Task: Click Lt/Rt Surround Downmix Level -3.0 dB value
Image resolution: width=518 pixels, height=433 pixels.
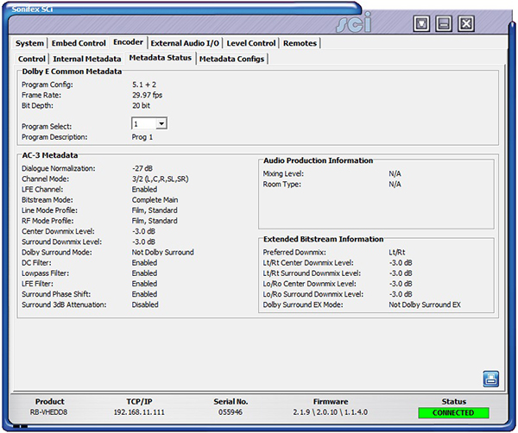Action: click(401, 273)
